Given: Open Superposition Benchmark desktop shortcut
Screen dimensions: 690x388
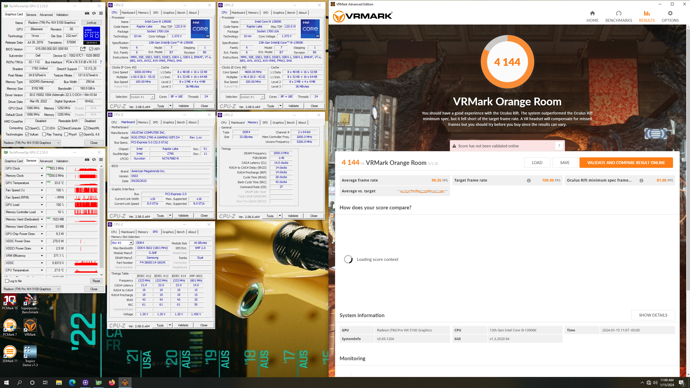Looking at the screenshot, I should (x=30, y=304).
